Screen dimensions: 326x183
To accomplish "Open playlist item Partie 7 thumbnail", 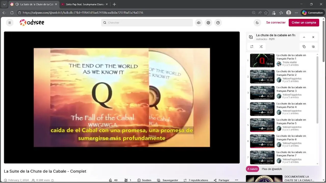I will [x=262, y=157].
